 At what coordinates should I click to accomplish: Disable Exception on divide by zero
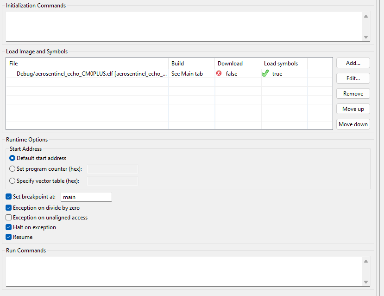click(9, 208)
